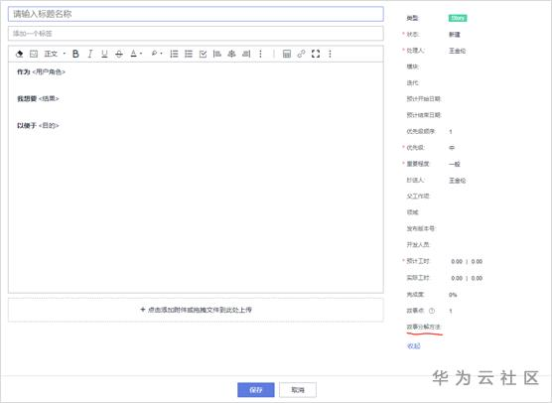Align text to the left

coord(217,54)
